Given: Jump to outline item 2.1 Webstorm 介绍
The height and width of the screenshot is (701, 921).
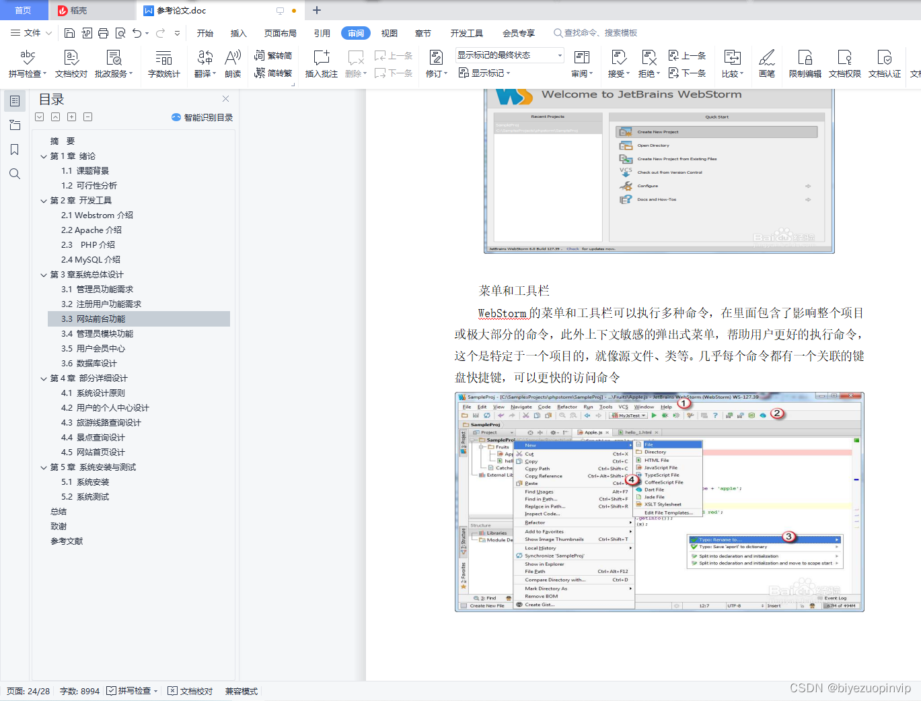Looking at the screenshot, I should pos(97,215).
